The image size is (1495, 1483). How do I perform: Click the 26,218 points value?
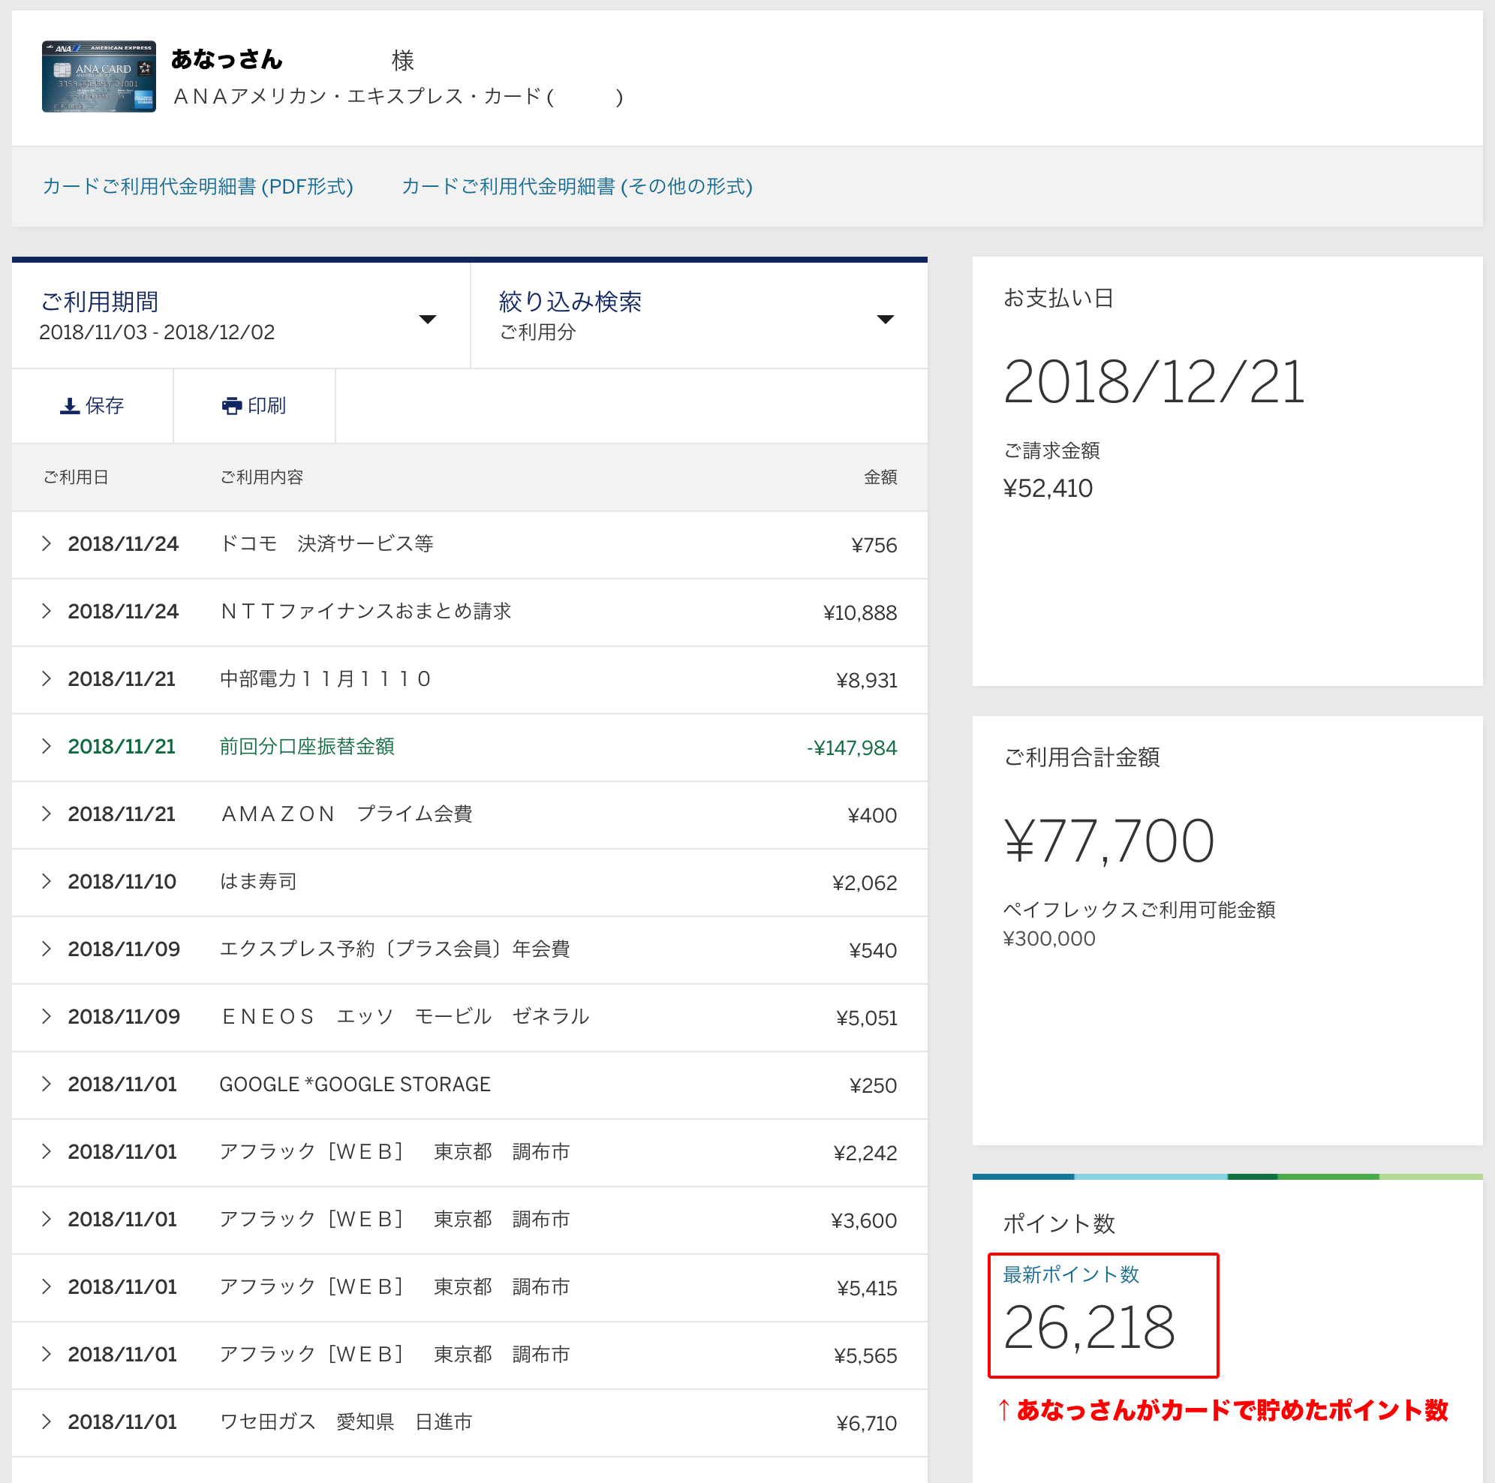coord(1089,1328)
